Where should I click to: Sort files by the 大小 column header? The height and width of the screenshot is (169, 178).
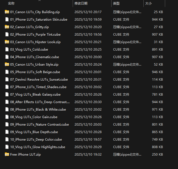[x=148, y=3]
